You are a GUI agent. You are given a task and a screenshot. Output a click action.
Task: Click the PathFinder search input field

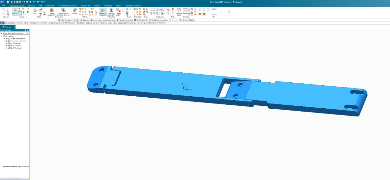(x=15, y=33)
